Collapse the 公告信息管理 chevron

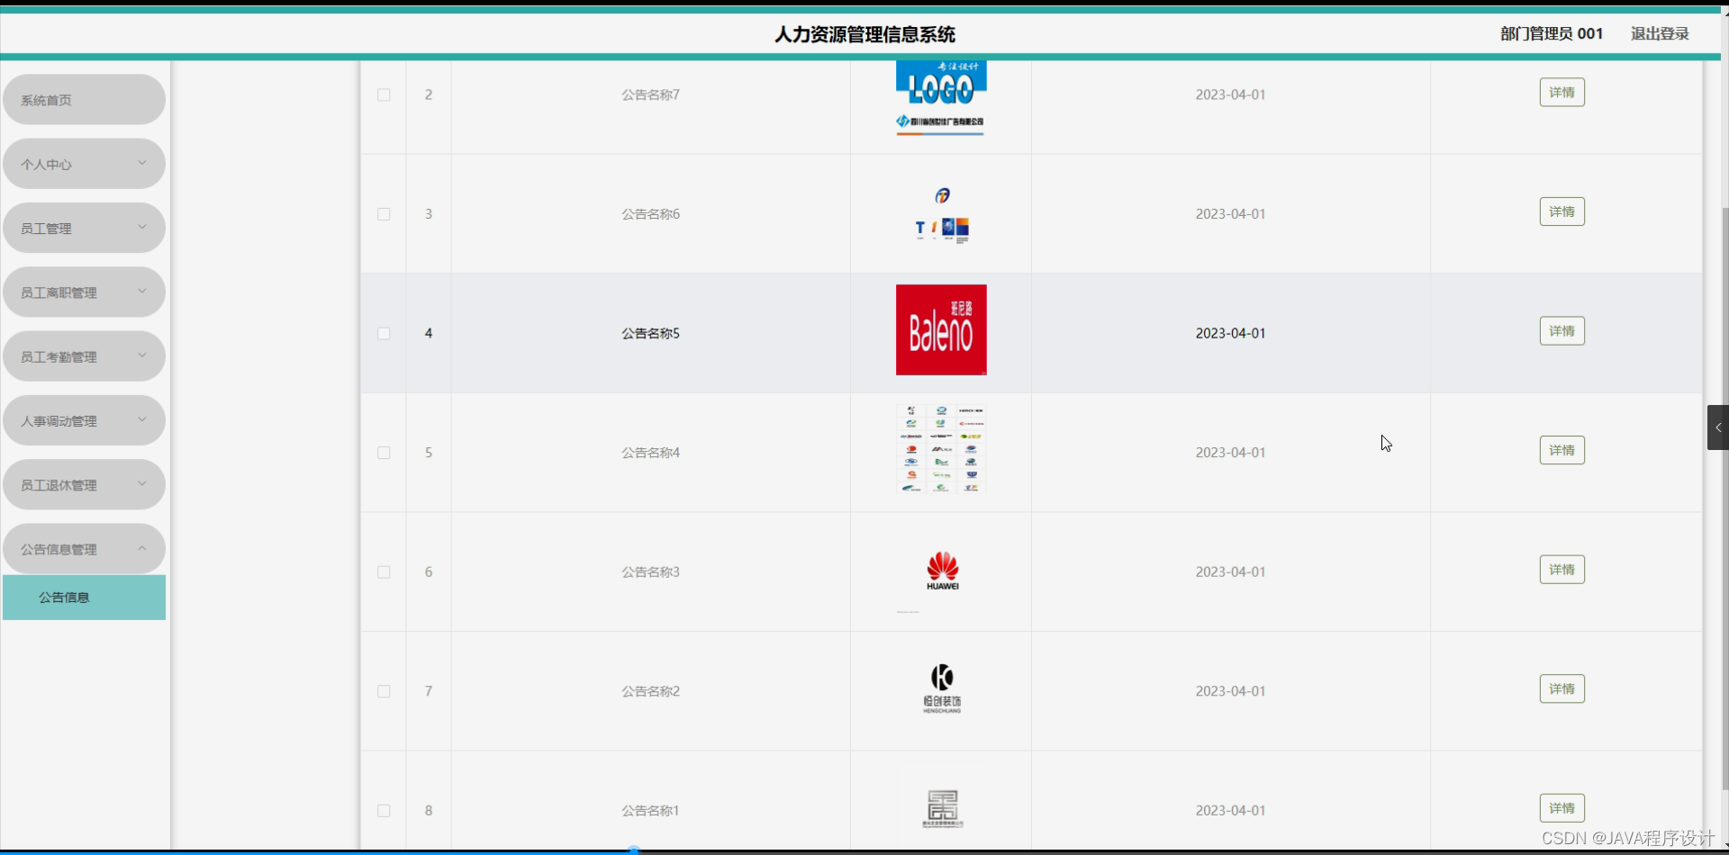click(x=142, y=547)
